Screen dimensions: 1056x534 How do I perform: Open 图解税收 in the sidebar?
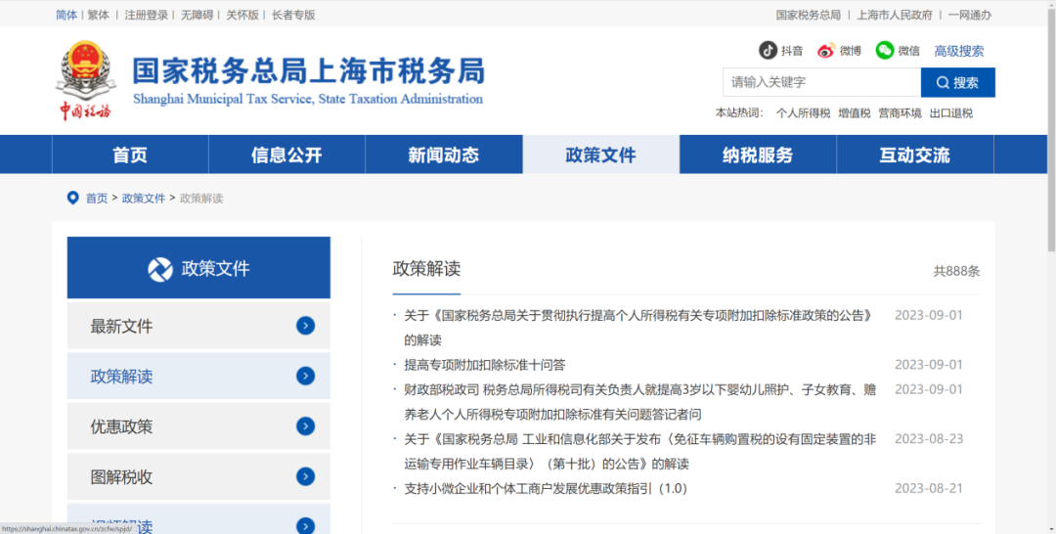pos(198,476)
